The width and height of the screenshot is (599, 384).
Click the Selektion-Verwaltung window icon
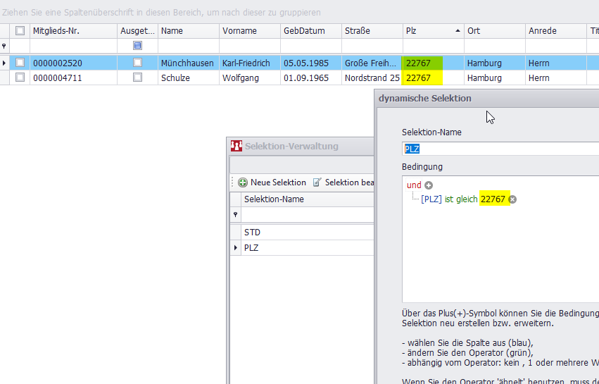pos(237,147)
